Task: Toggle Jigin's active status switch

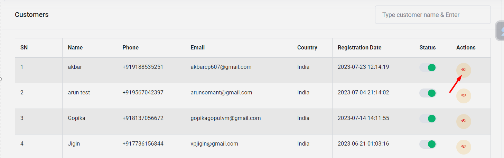Action: (x=428, y=144)
